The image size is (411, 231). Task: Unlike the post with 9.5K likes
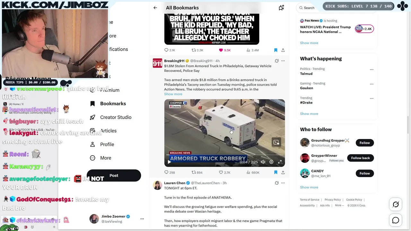(225, 50)
